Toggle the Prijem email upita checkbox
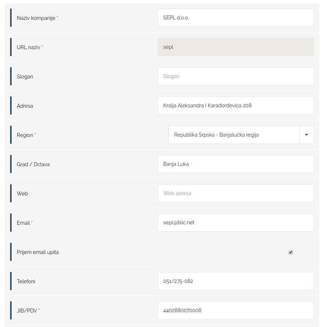 coord(291,252)
